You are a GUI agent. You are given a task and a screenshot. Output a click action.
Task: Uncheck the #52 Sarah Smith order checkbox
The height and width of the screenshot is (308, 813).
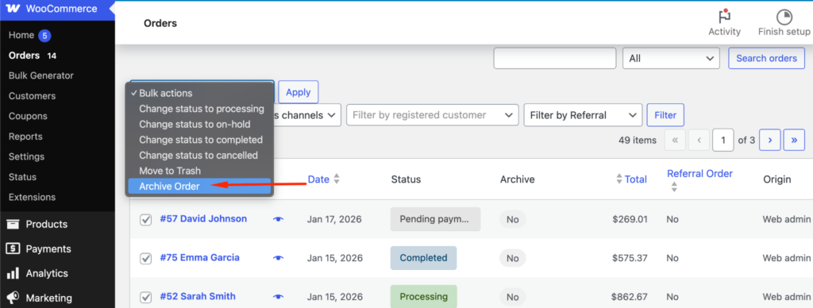tap(146, 297)
